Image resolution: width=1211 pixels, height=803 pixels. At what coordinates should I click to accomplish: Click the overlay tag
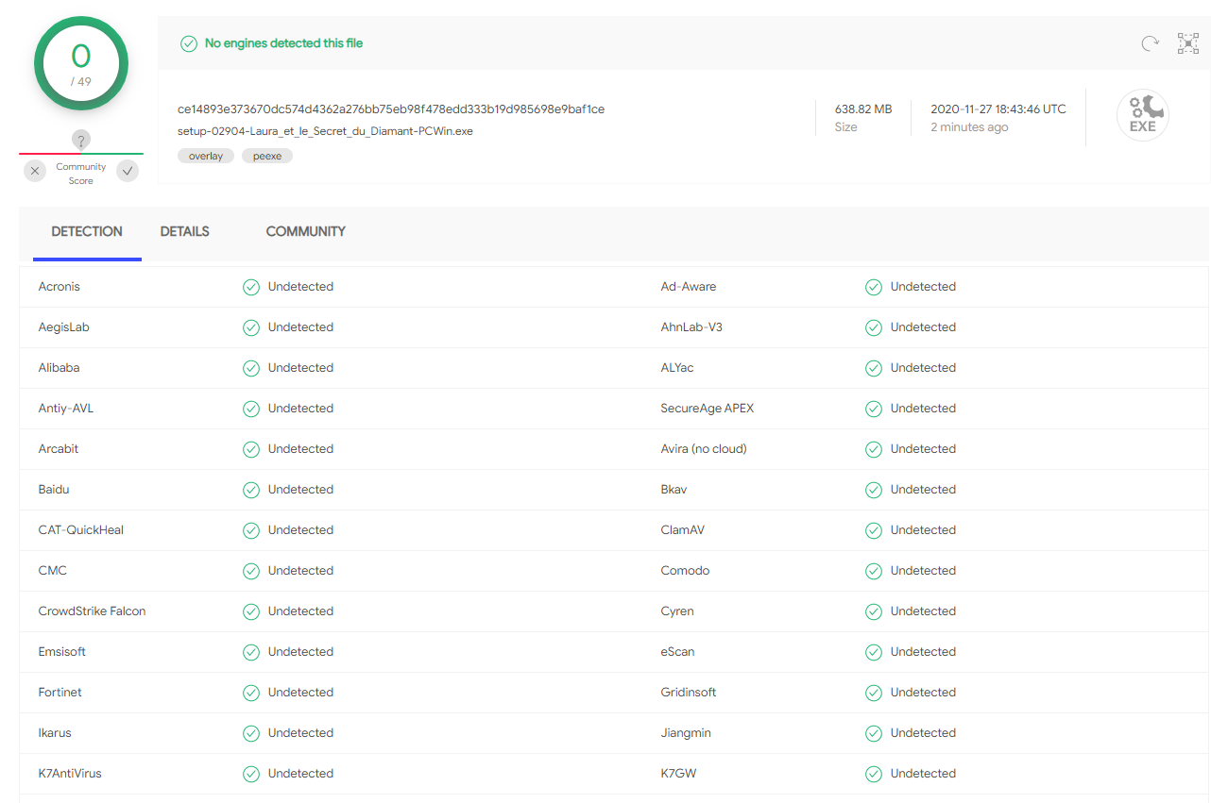point(206,156)
